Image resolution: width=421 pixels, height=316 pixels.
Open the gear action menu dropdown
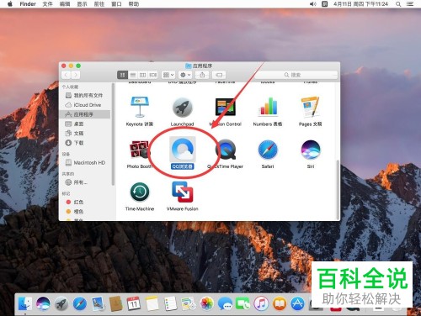[x=185, y=75]
